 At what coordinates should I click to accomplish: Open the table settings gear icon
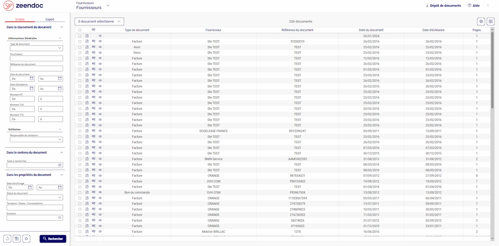[481, 21]
